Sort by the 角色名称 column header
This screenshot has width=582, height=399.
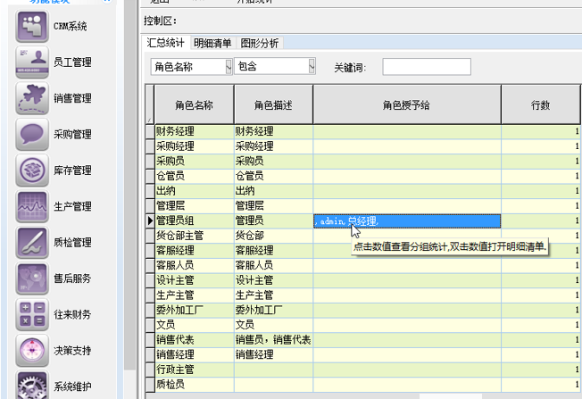point(194,105)
